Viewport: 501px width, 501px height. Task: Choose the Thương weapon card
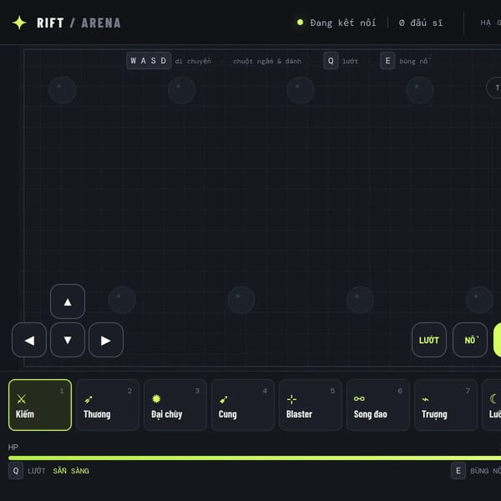108,405
